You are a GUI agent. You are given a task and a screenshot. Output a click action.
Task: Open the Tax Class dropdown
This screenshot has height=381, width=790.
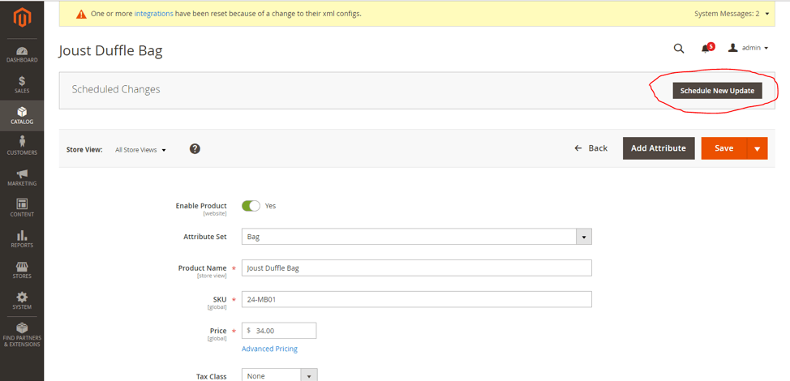(309, 376)
